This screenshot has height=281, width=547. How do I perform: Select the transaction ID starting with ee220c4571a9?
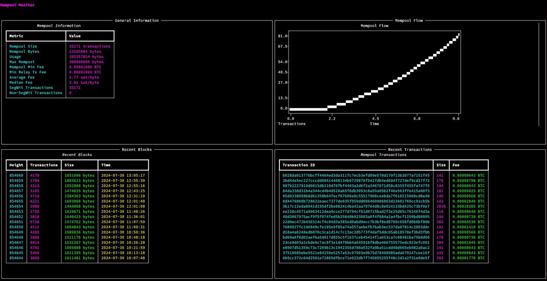(x=356, y=211)
